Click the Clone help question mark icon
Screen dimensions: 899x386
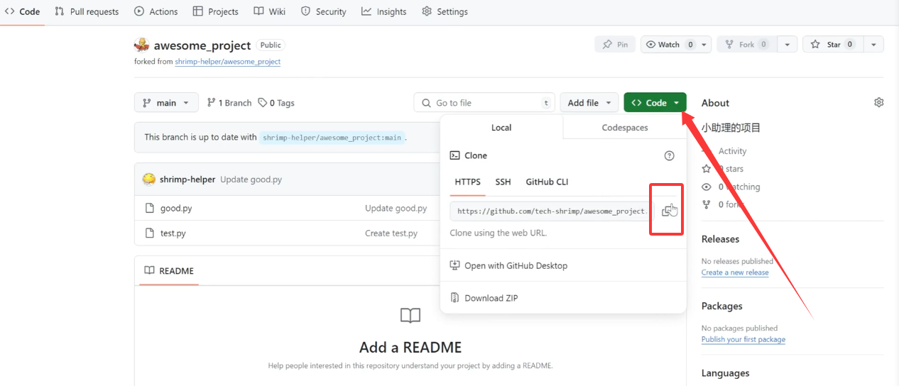668,155
